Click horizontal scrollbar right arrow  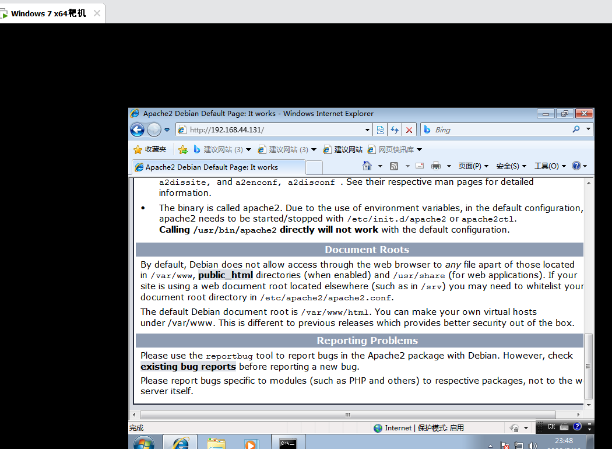point(578,415)
